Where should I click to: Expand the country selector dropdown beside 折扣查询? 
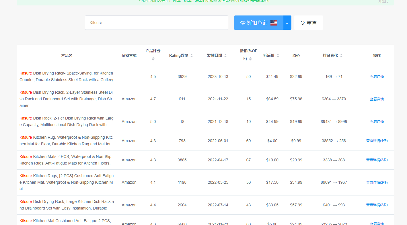(287, 23)
